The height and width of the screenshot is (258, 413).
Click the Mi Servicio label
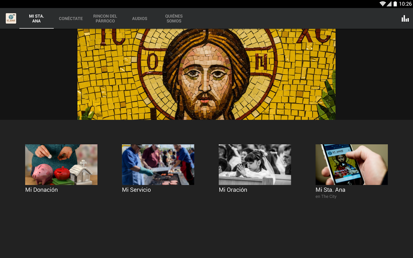pyautogui.click(x=137, y=190)
